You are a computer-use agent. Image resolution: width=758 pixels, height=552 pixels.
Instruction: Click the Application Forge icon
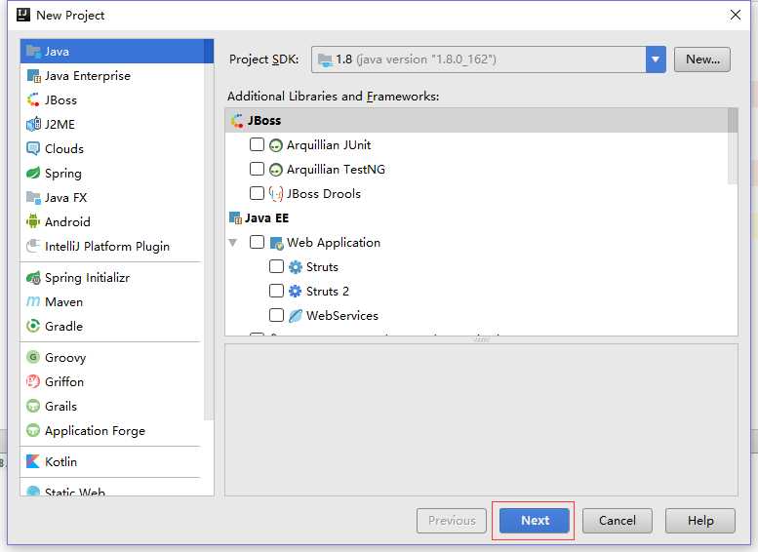tap(33, 430)
